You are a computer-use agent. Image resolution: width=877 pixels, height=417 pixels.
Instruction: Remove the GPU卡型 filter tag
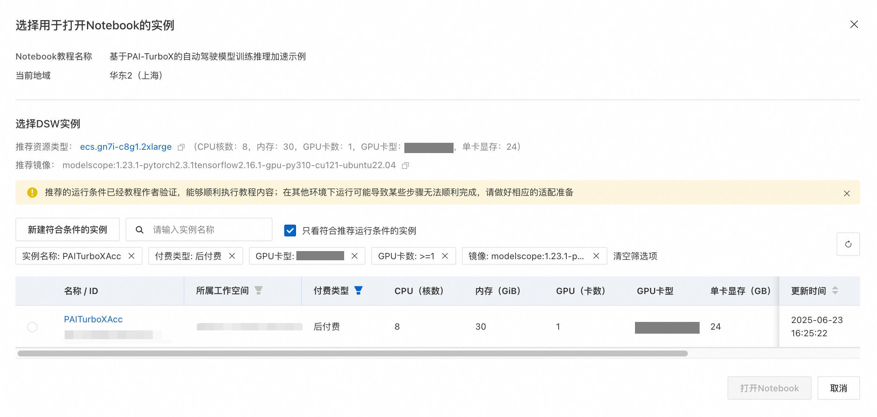point(354,256)
